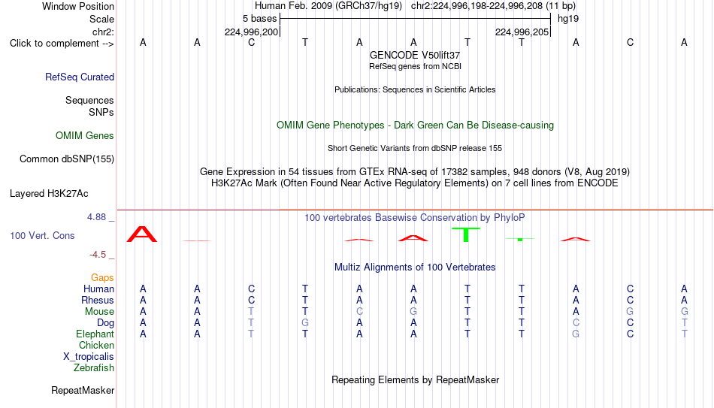This screenshot has width=714, height=408.
Task: Select the Chicken species row label
Action: click(x=96, y=345)
